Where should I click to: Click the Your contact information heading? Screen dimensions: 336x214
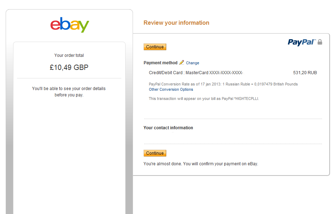click(x=168, y=128)
